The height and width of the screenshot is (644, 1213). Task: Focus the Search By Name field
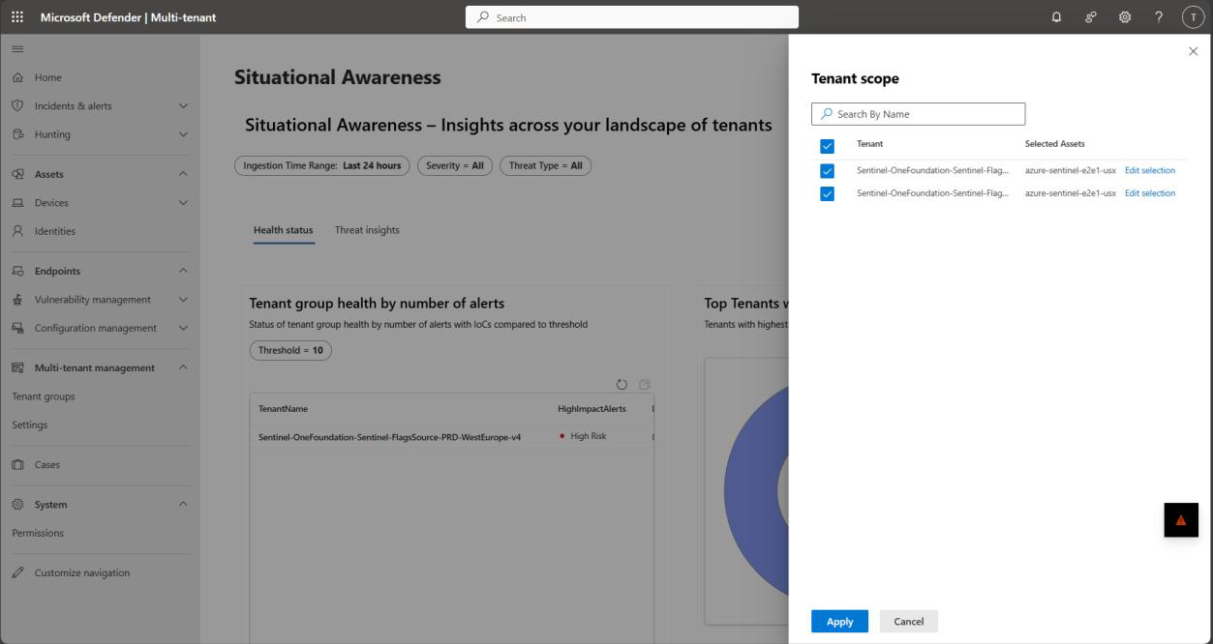[918, 114]
